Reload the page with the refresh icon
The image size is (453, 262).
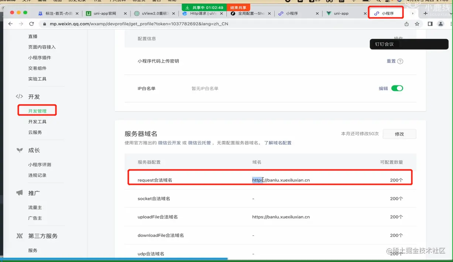pos(32,24)
